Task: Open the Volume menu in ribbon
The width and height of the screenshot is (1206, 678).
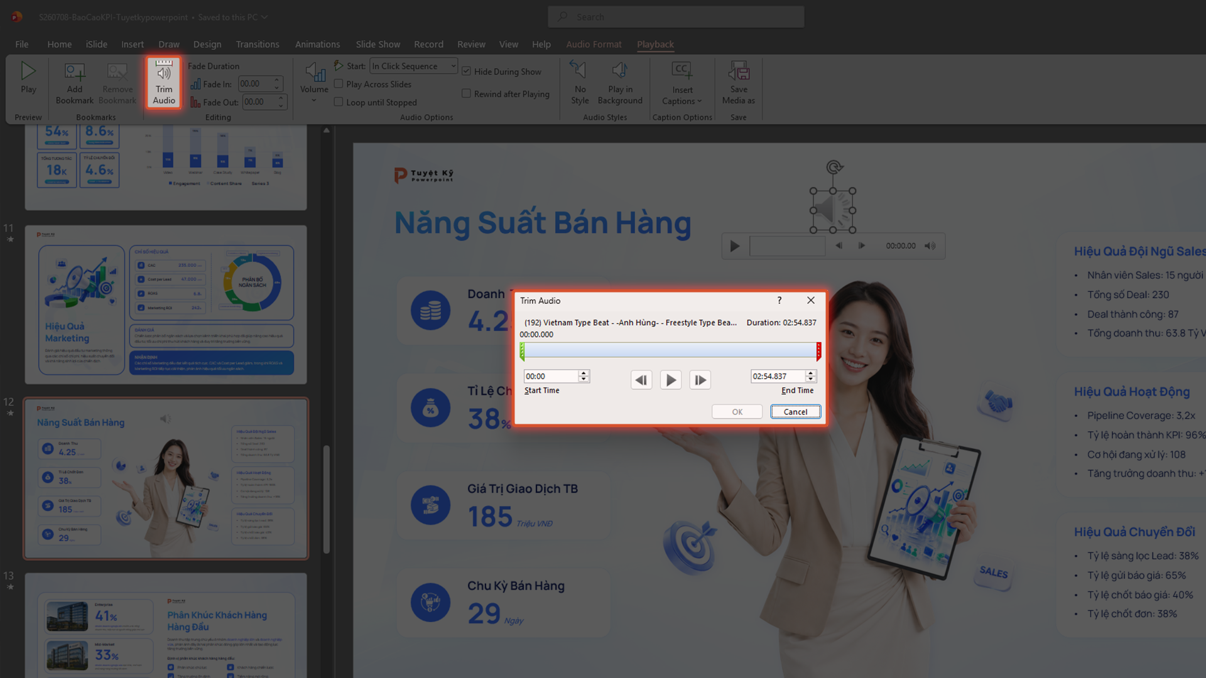Action: [x=314, y=83]
